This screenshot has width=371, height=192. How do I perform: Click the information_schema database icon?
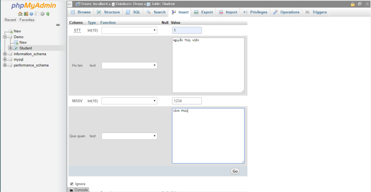point(11,54)
